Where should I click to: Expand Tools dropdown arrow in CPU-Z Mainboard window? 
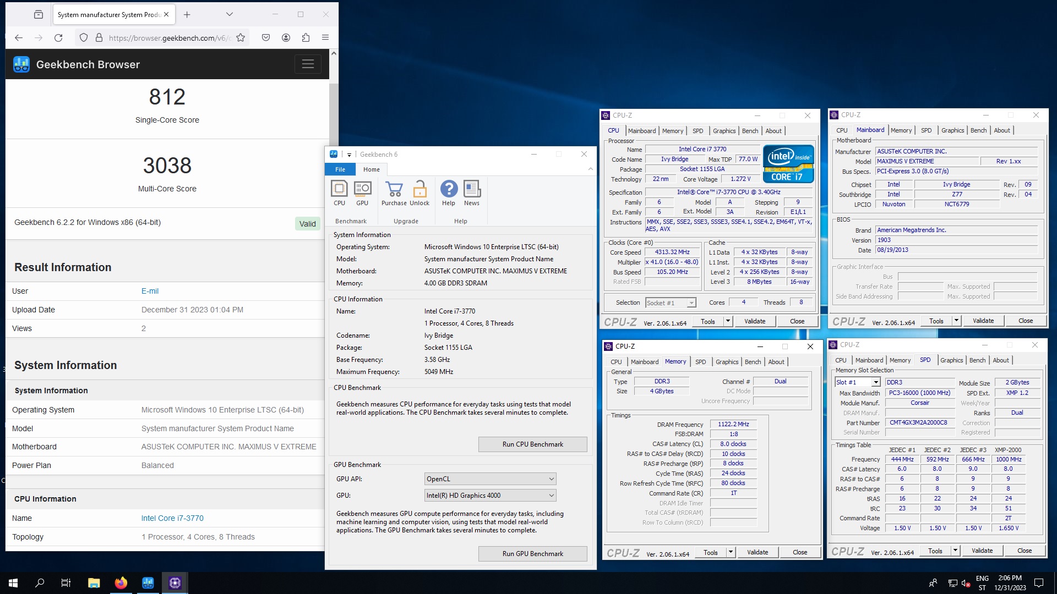coord(956,321)
